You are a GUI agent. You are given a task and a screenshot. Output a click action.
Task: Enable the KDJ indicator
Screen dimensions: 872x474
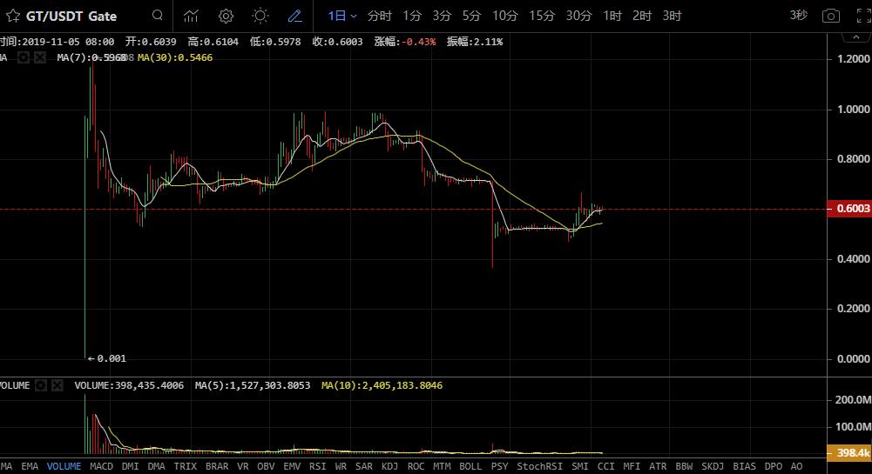390,466
